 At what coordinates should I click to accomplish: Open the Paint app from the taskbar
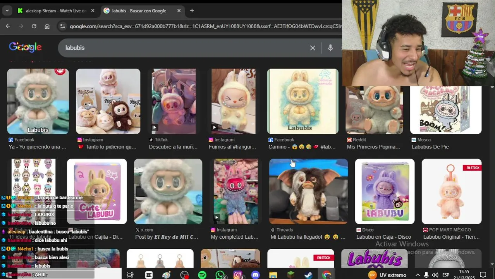[167, 275]
